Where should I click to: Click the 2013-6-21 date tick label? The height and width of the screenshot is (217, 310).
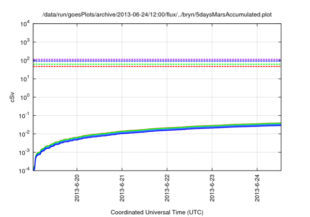tap(122, 188)
